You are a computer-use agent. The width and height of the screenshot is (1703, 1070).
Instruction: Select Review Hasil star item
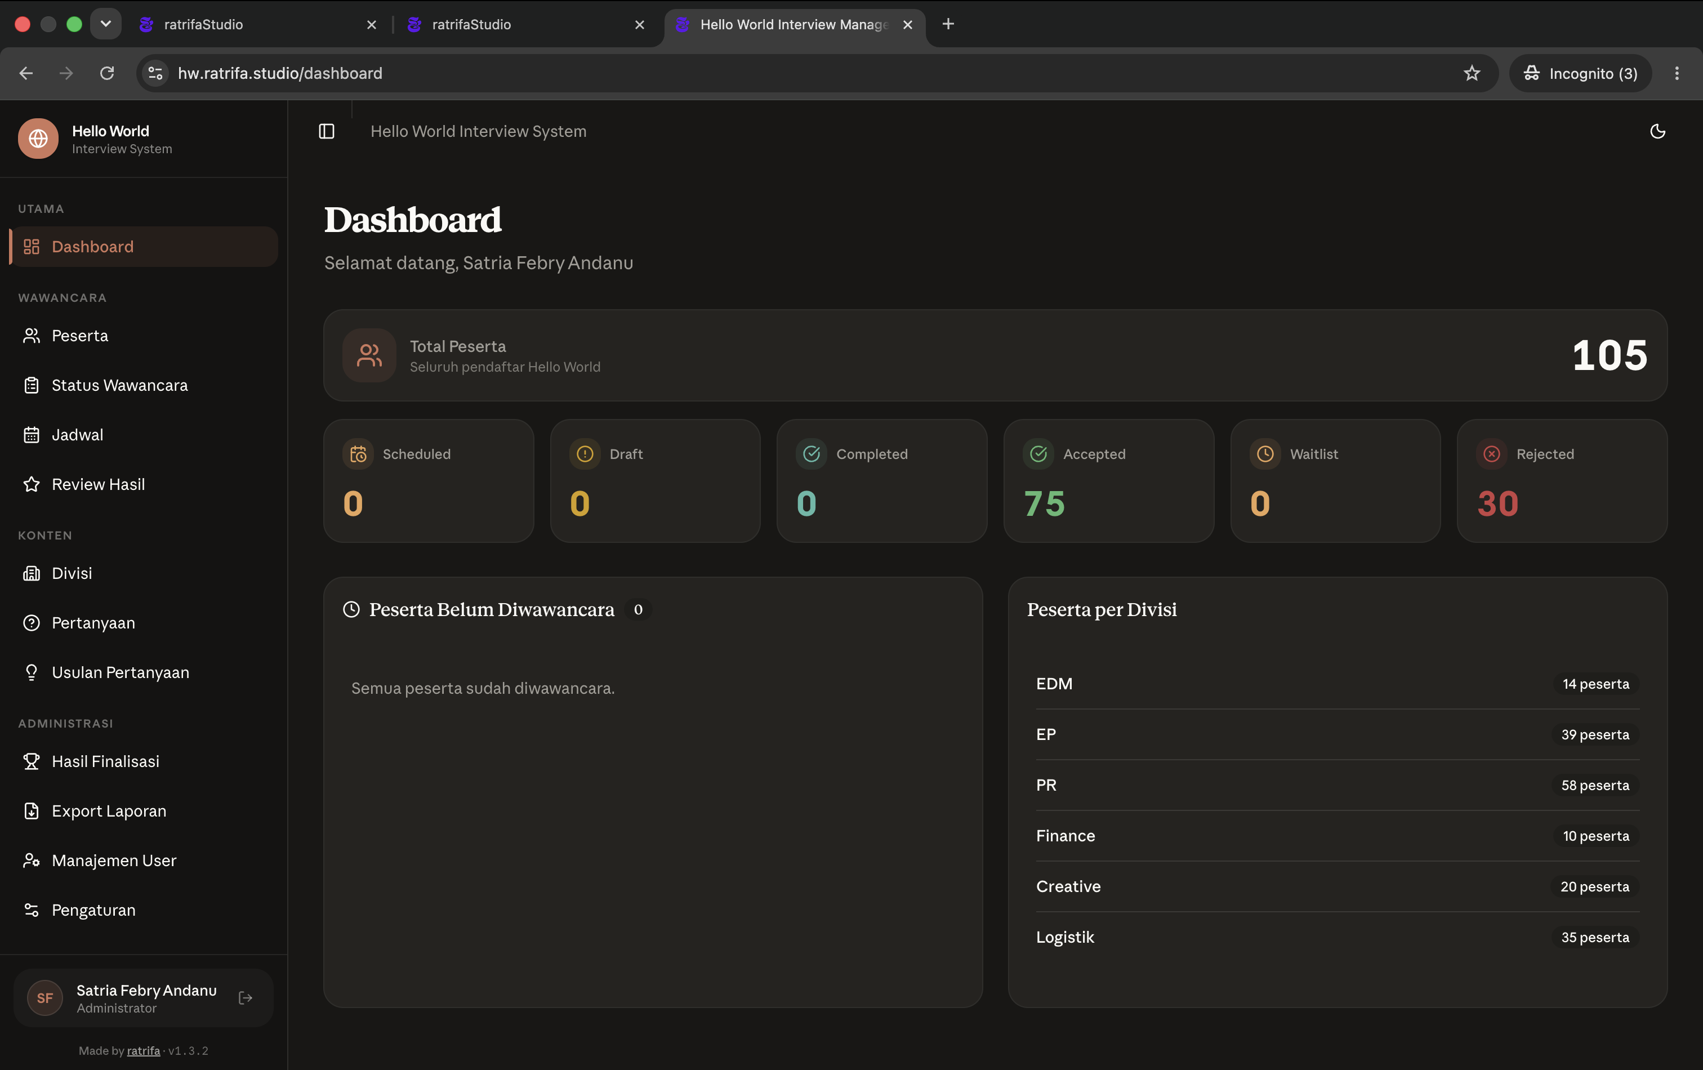[144, 484]
